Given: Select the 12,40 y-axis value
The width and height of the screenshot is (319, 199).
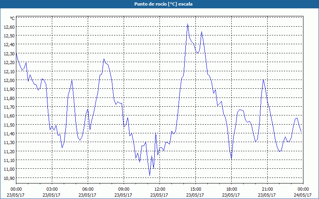Looking at the screenshot, I should (9, 45).
